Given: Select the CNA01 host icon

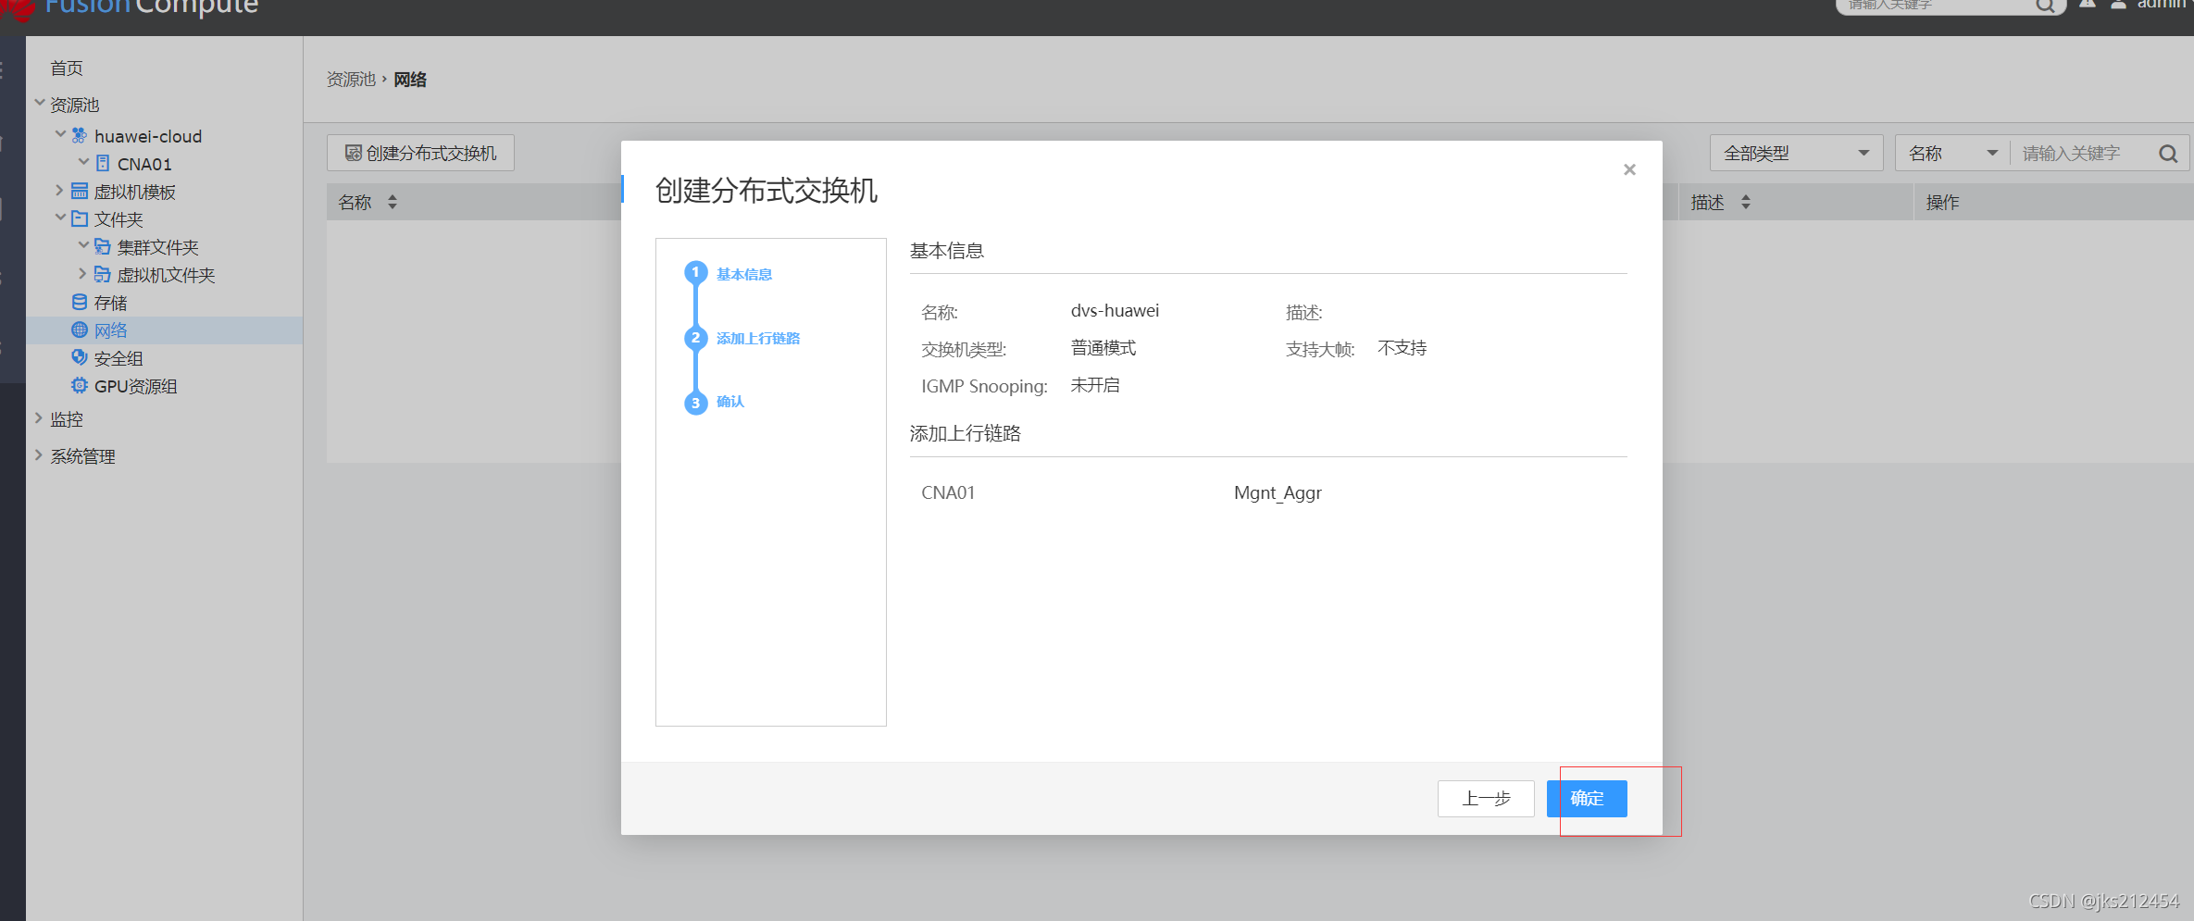Looking at the screenshot, I should coord(102,163).
